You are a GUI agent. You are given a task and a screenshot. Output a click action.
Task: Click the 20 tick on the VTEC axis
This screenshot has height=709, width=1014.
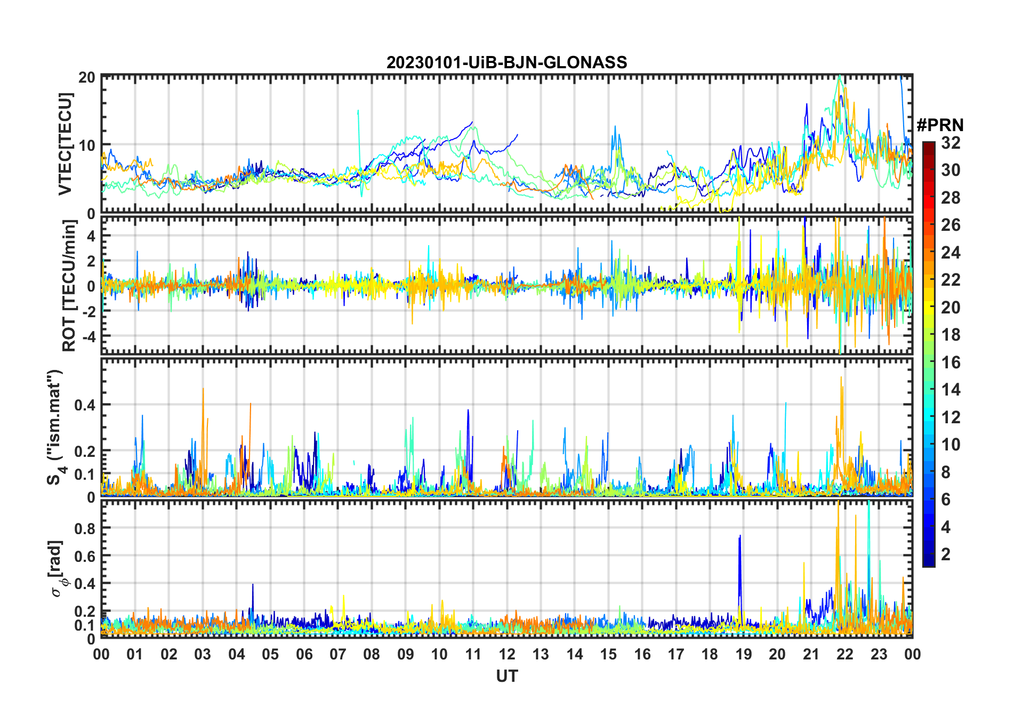pyautogui.click(x=87, y=77)
